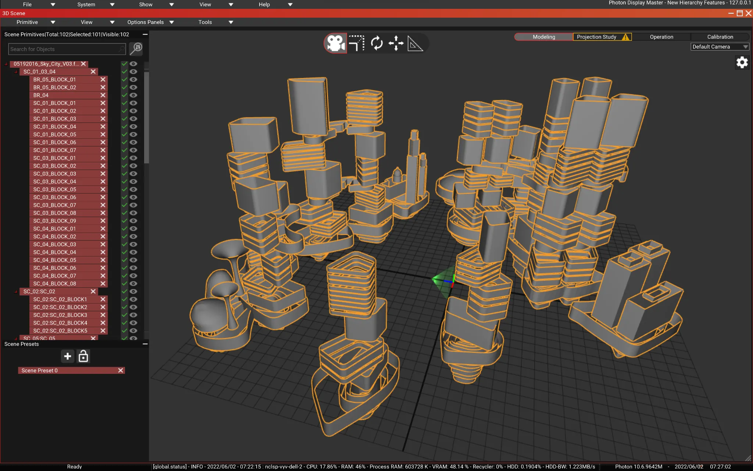The image size is (753, 471).
Task: Collapse the SC_02:SC_02 group
Action: 16,291
